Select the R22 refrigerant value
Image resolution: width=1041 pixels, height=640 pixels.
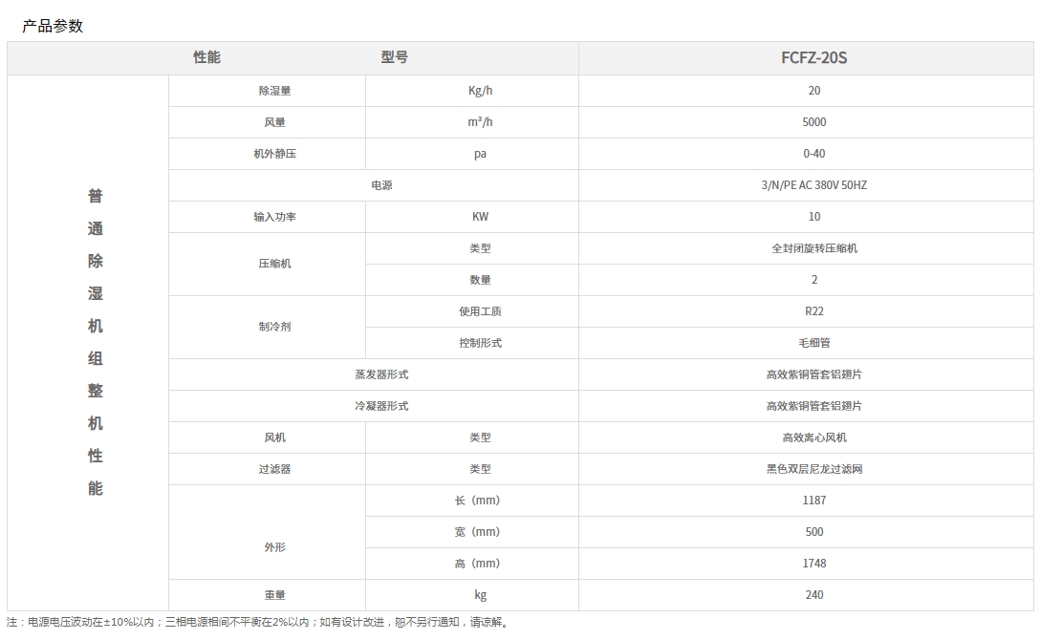tap(813, 311)
